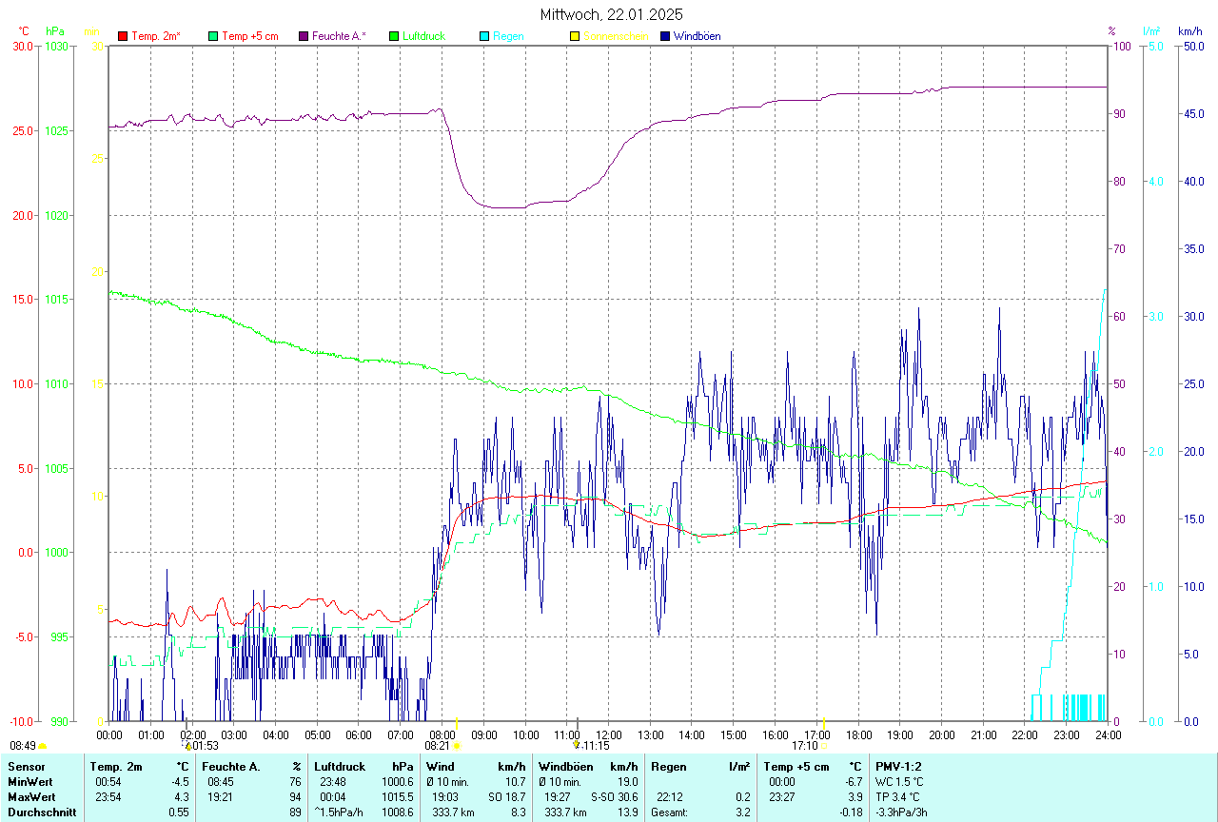Click the 'WC 1.5 °C' wind chill value
The width and height of the screenshot is (1218, 822).
click(x=899, y=782)
